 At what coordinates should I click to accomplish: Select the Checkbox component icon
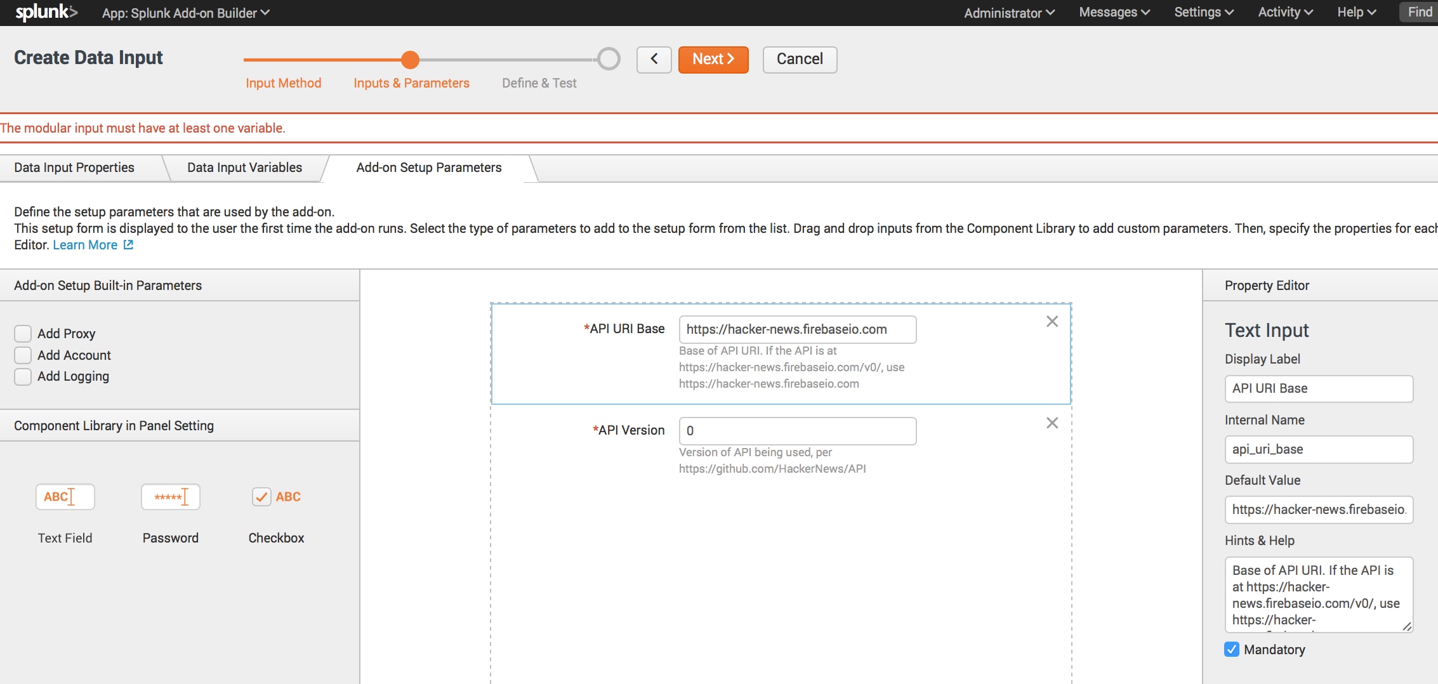point(276,497)
